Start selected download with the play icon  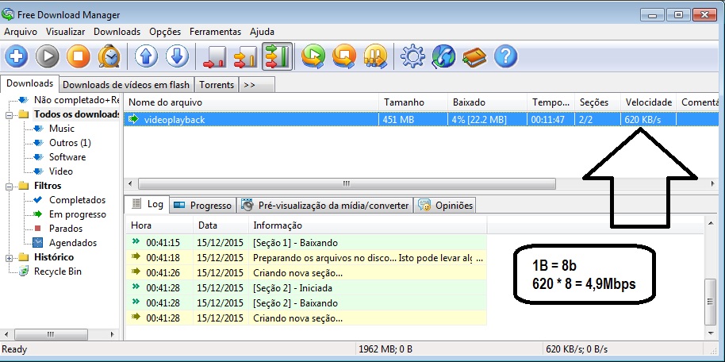click(x=48, y=56)
